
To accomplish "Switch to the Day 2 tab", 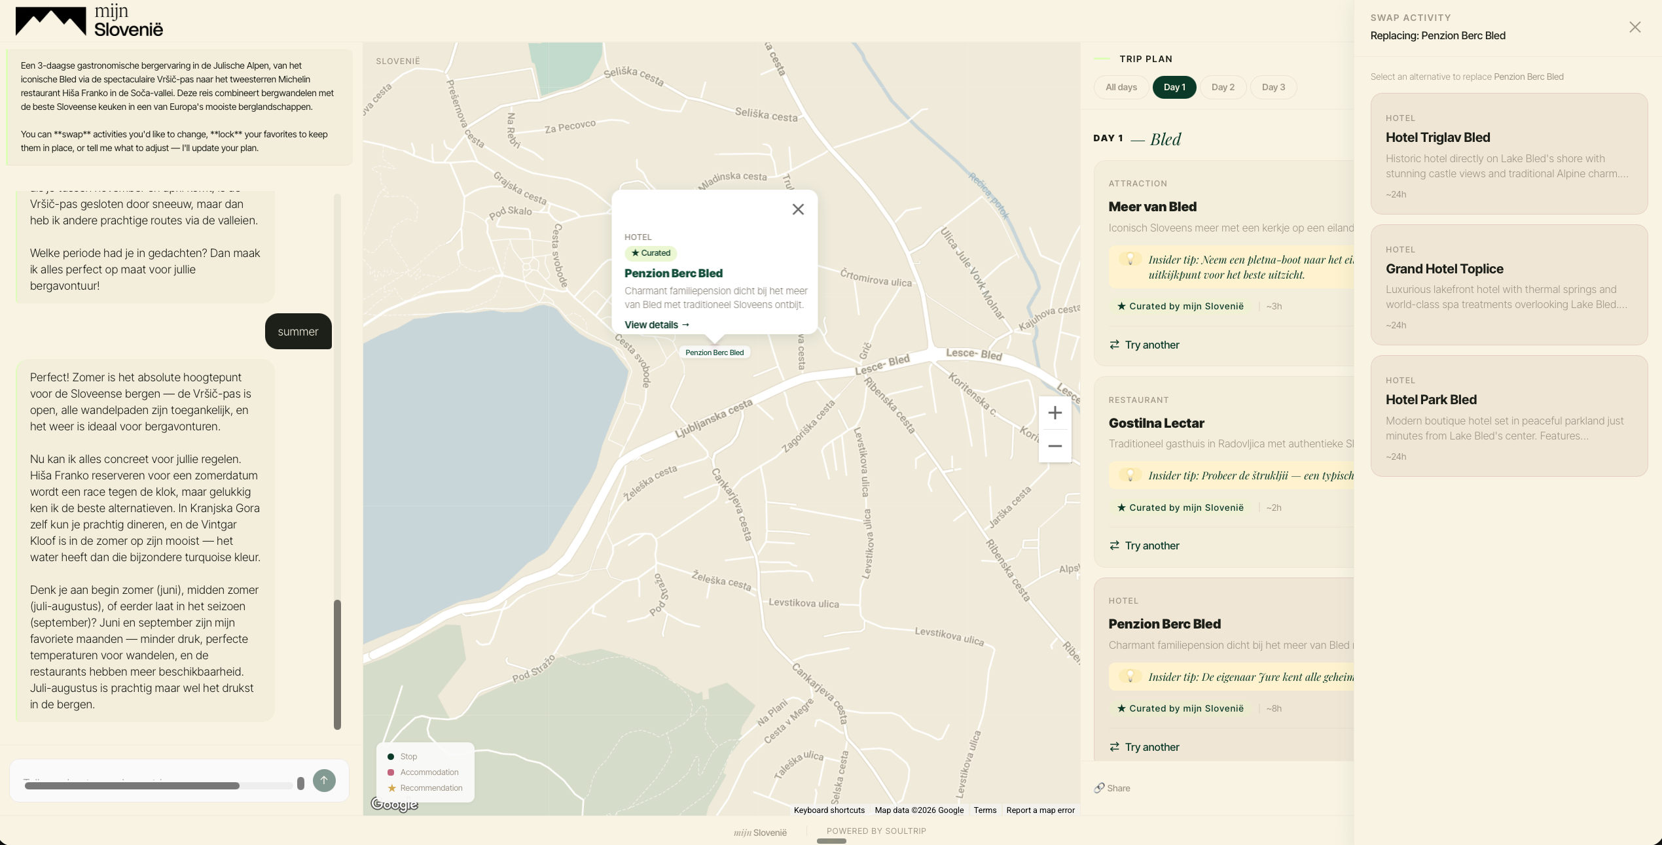I will [x=1223, y=87].
